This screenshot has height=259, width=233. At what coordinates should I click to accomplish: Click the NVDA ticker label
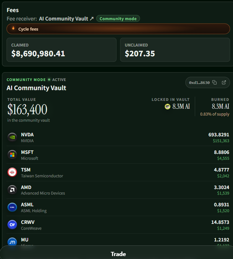pos(28,134)
